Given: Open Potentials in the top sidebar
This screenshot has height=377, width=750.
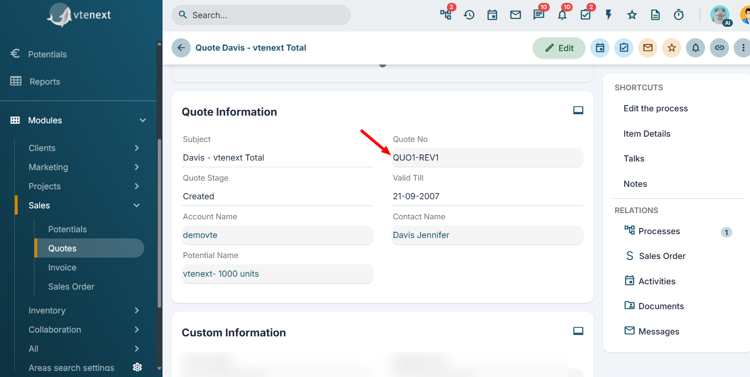Looking at the screenshot, I should (47, 54).
